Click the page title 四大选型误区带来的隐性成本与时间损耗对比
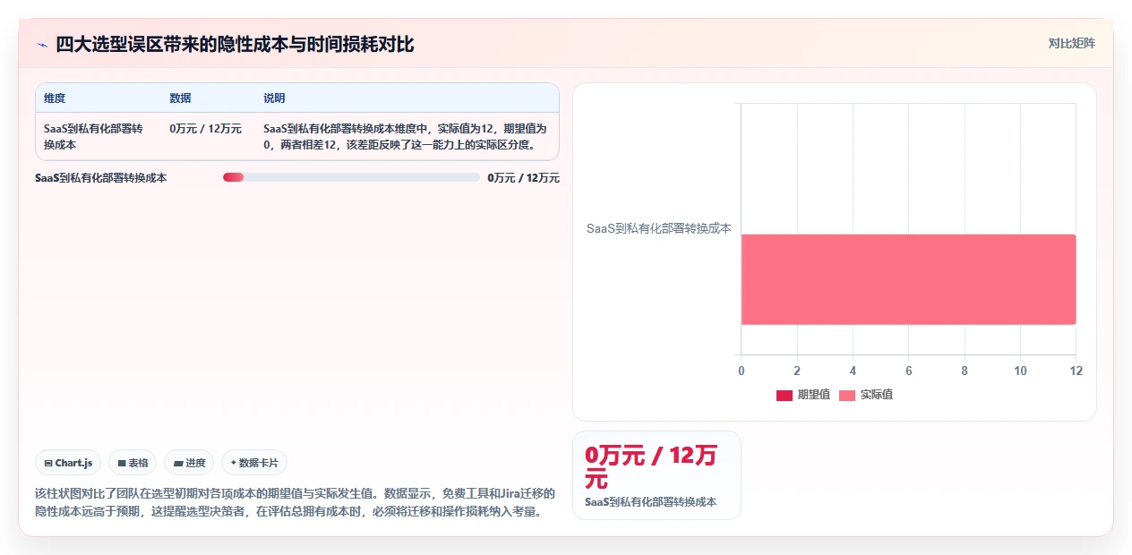The height and width of the screenshot is (555, 1132). (x=235, y=44)
